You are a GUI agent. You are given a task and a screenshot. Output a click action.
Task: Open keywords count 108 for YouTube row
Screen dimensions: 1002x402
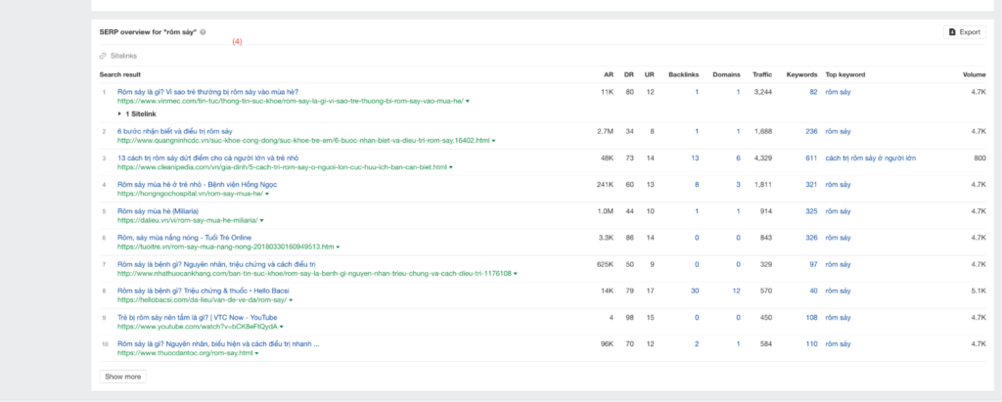click(x=811, y=317)
